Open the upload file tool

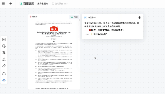(4, 74)
